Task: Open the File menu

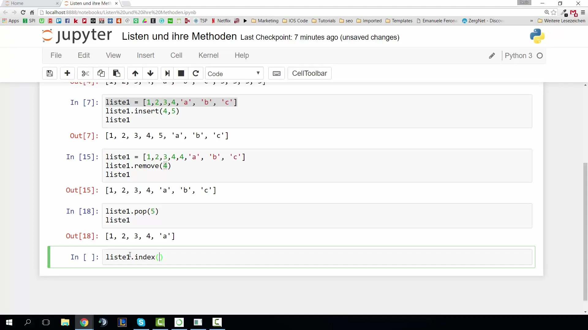Action: click(56, 55)
